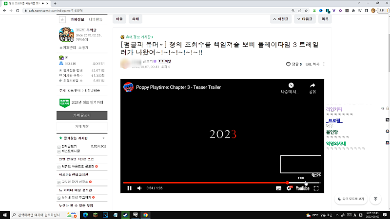Open the YouTube logo link in the player
The image size is (390, 219).
pos(302,188)
